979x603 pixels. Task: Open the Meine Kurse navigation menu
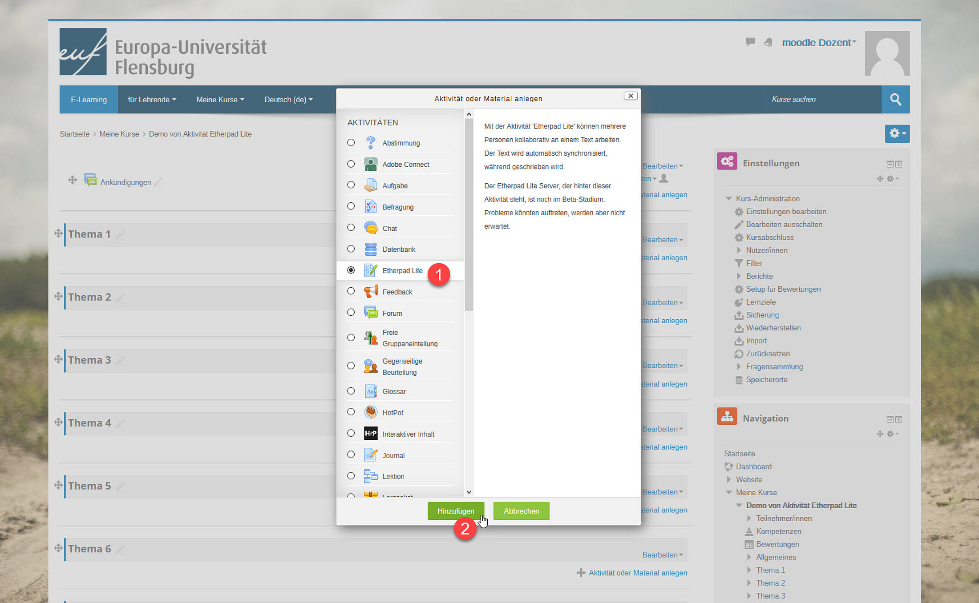point(220,100)
